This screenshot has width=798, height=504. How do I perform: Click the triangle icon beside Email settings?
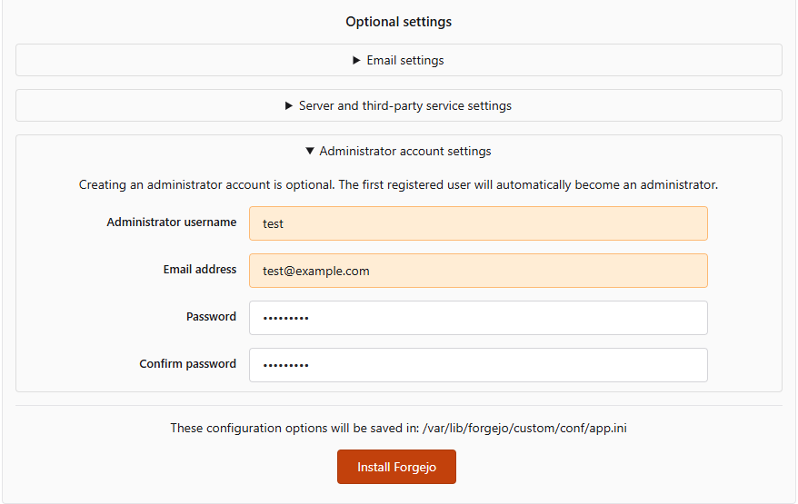coord(357,61)
